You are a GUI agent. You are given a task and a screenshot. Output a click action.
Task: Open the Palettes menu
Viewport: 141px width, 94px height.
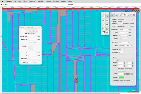pos(48,1)
